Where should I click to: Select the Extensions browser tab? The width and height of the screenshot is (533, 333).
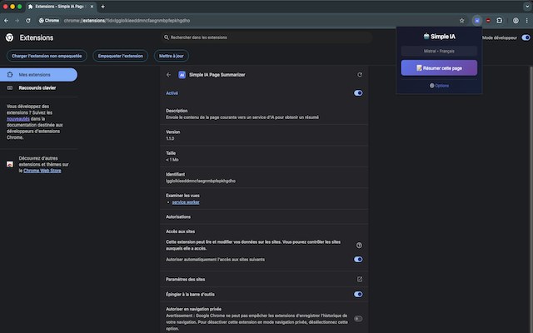(61, 7)
